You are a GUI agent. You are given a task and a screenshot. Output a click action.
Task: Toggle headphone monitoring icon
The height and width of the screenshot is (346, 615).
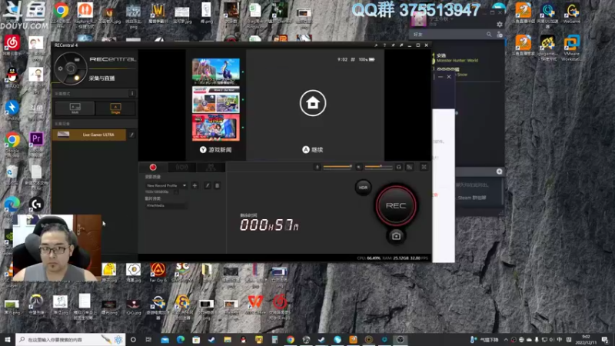[x=399, y=167]
